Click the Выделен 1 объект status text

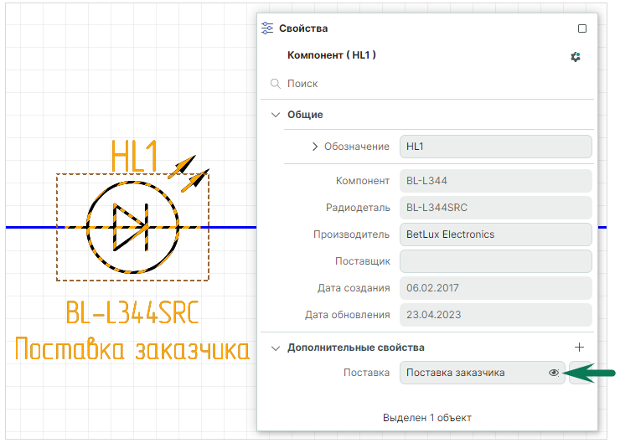(x=427, y=418)
